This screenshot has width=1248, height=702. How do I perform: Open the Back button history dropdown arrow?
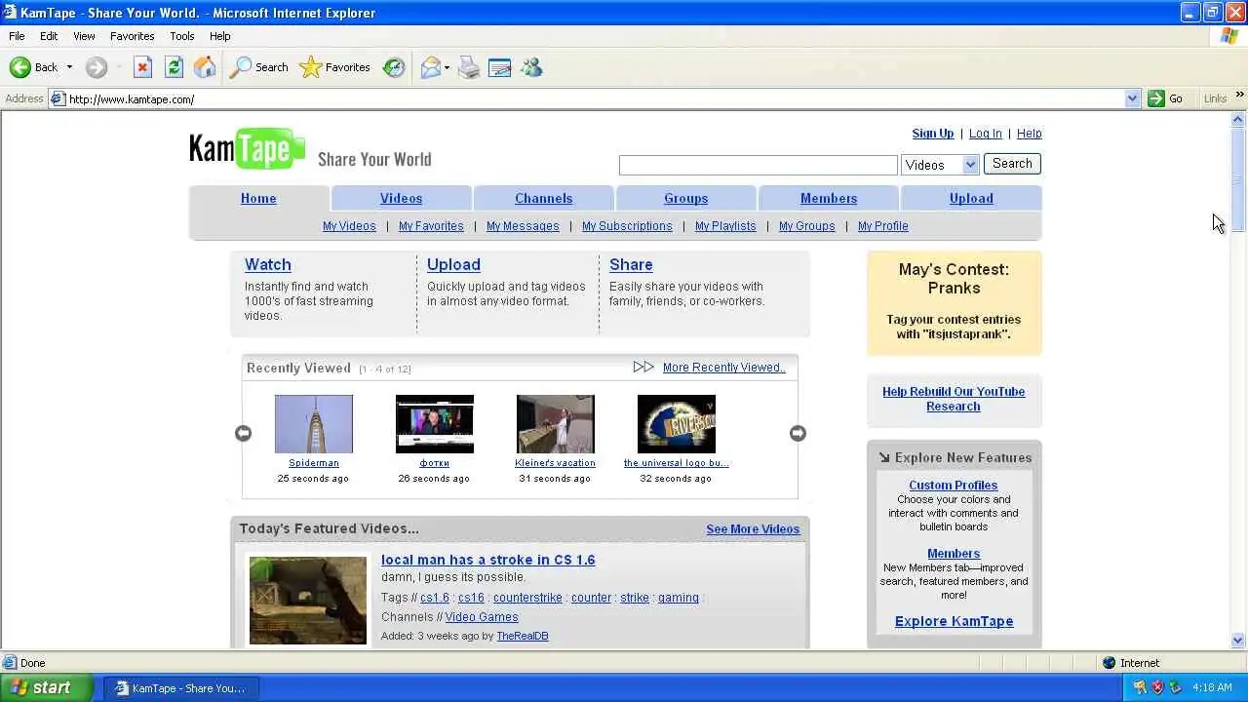[69, 67]
